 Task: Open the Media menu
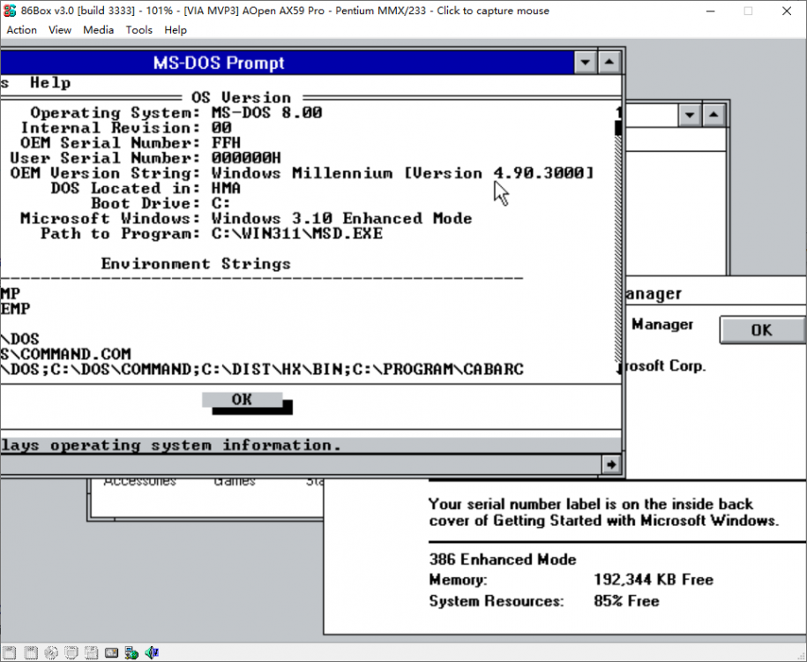click(98, 29)
